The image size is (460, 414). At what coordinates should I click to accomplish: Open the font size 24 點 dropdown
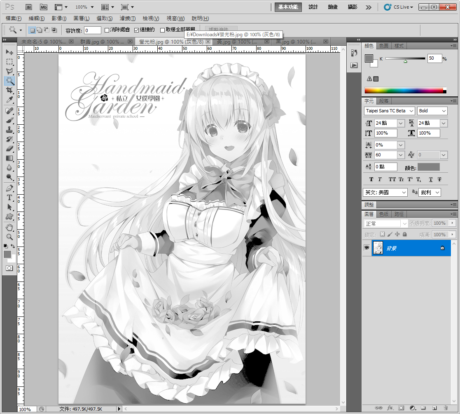[401, 123]
